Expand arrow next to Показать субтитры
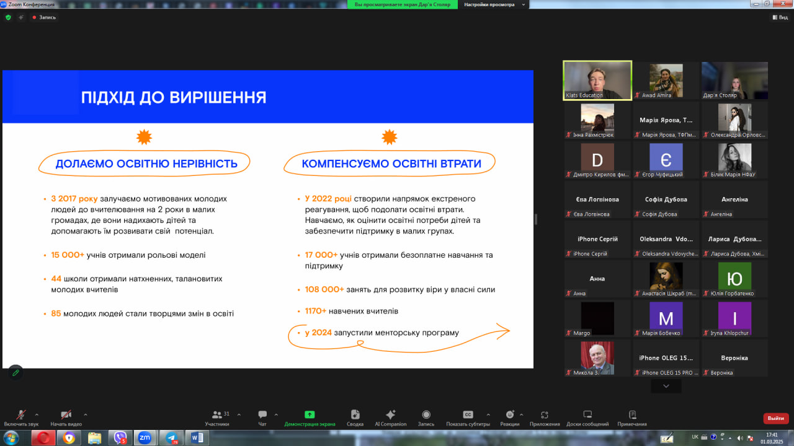Screen dimensions: 794x446 coord(488,414)
